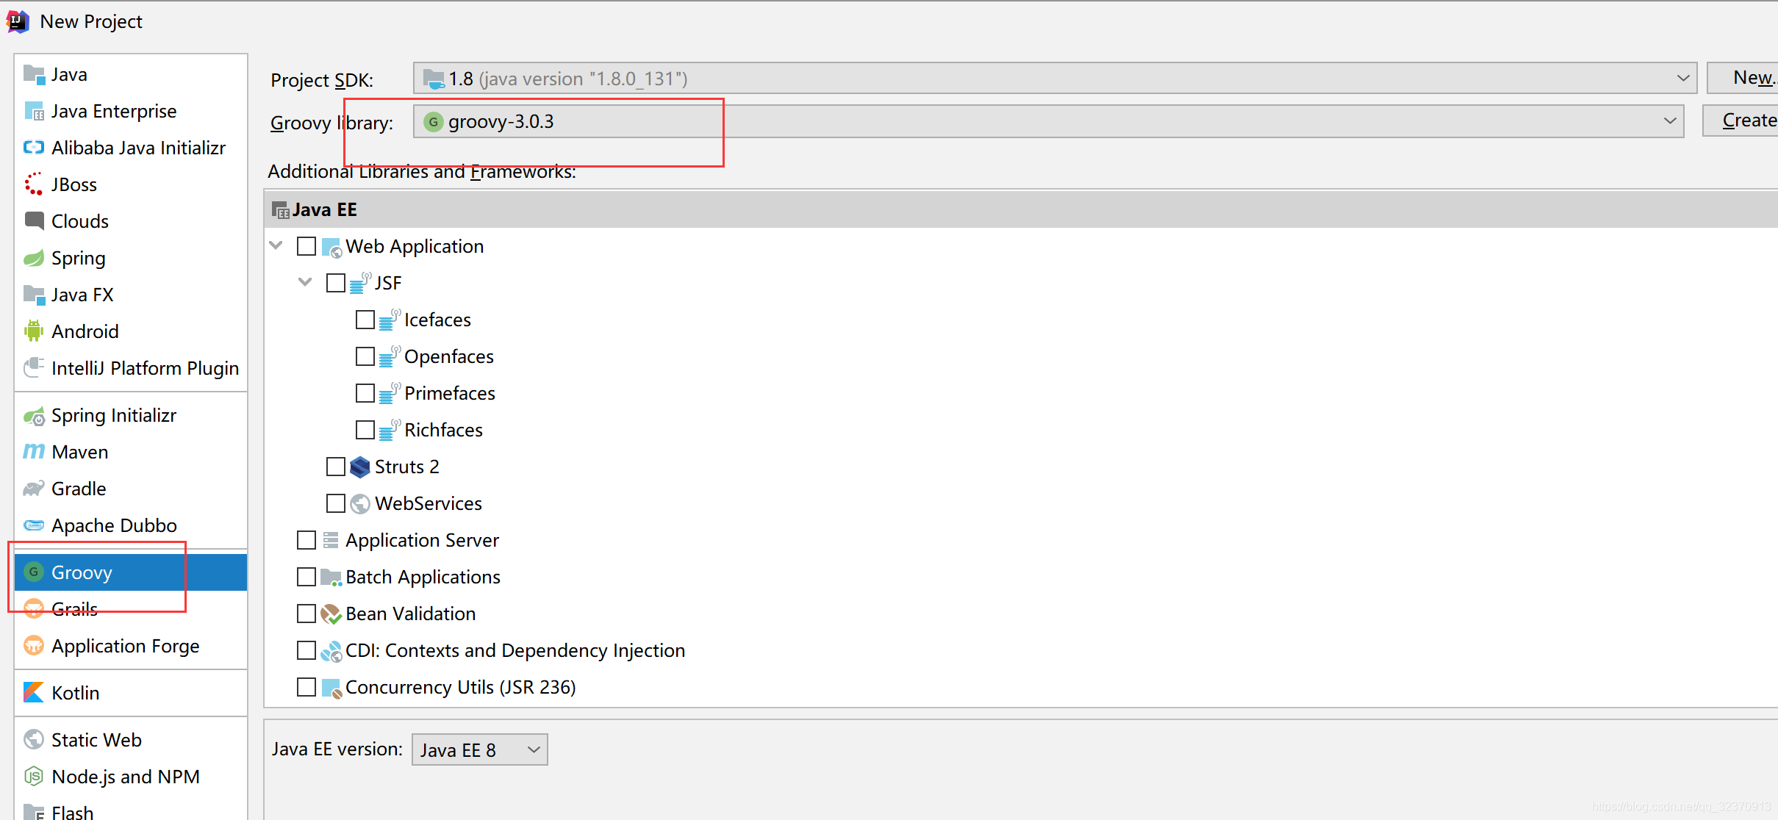Viewport: 1778px width, 820px height.
Task: Click the Primefaces label
Action: pos(450,393)
